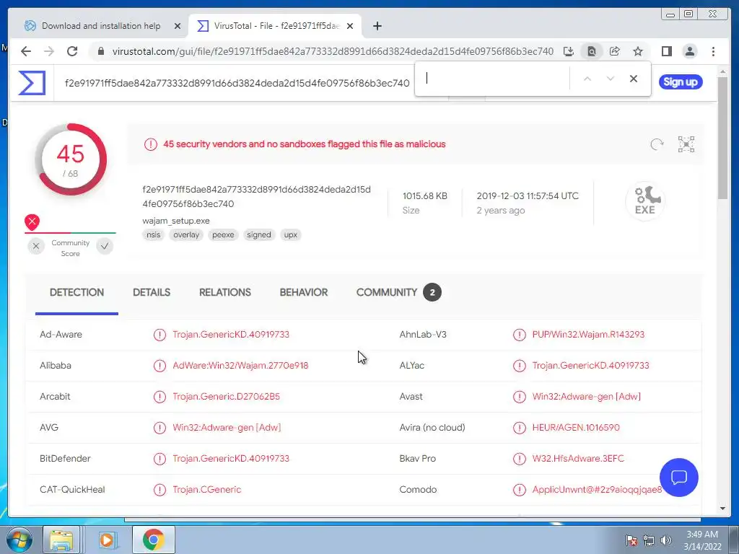Click Bkav Pro result W32.HfsAdware.3EFC
The width and height of the screenshot is (739, 554).
coord(578,459)
